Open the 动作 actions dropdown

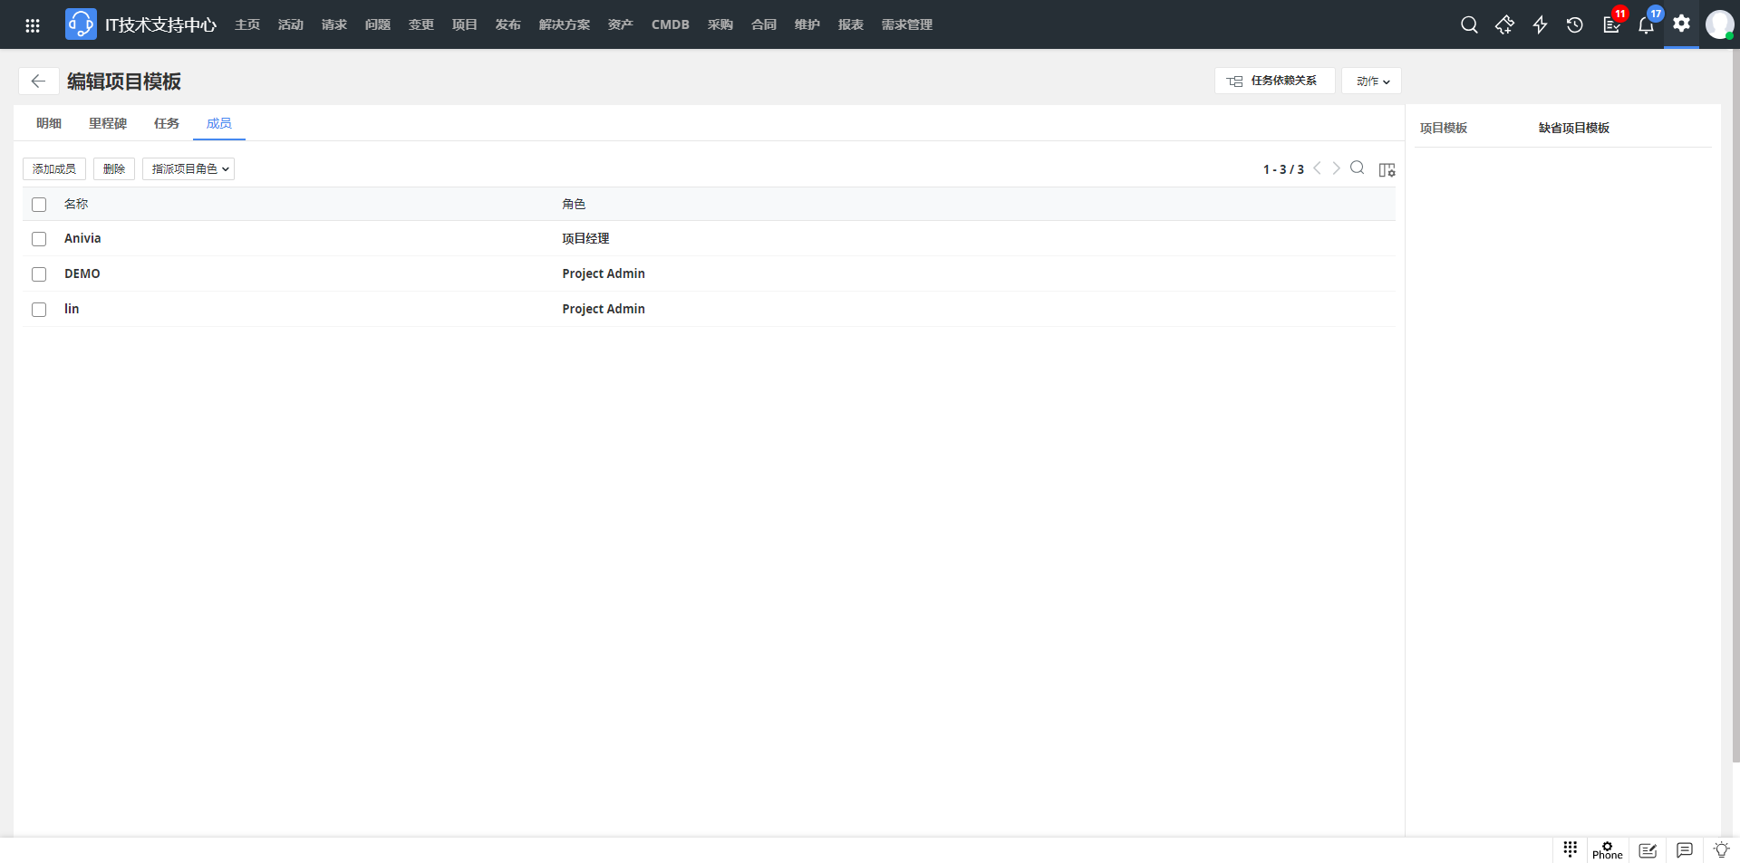(1371, 81)
